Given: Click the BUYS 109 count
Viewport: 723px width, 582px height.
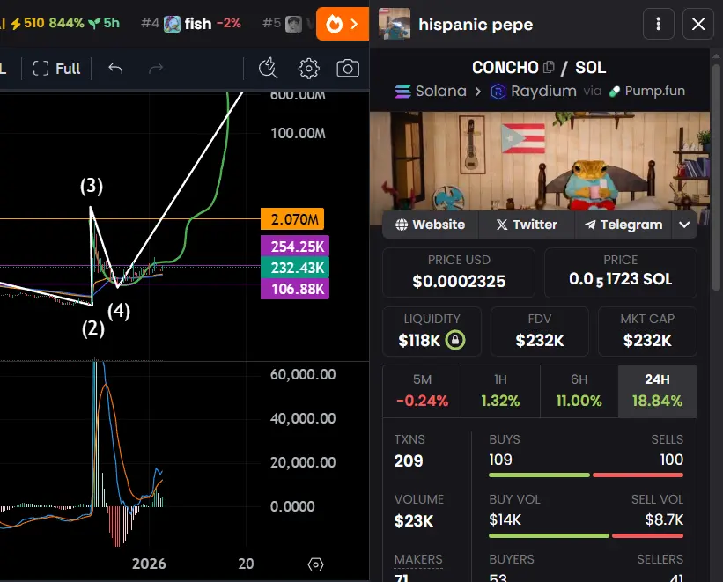Looking at the screenshot, I should point(501,460).
